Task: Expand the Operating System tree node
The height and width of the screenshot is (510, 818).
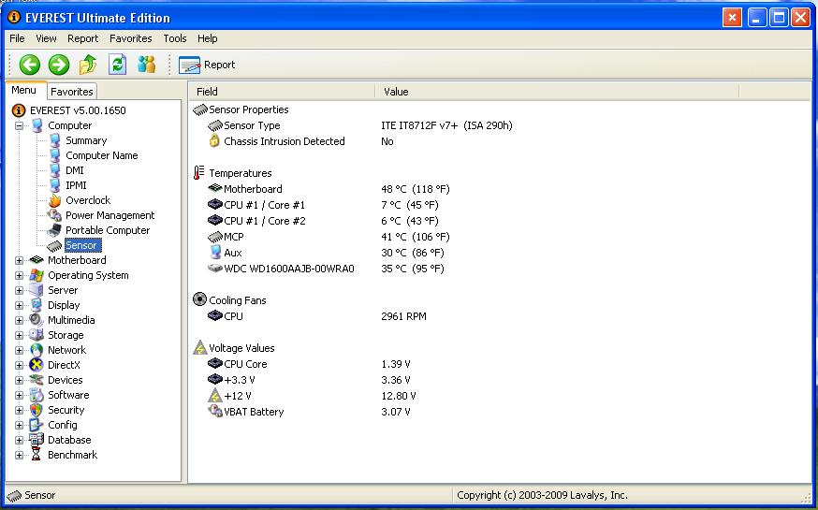Action: (20, 275)
